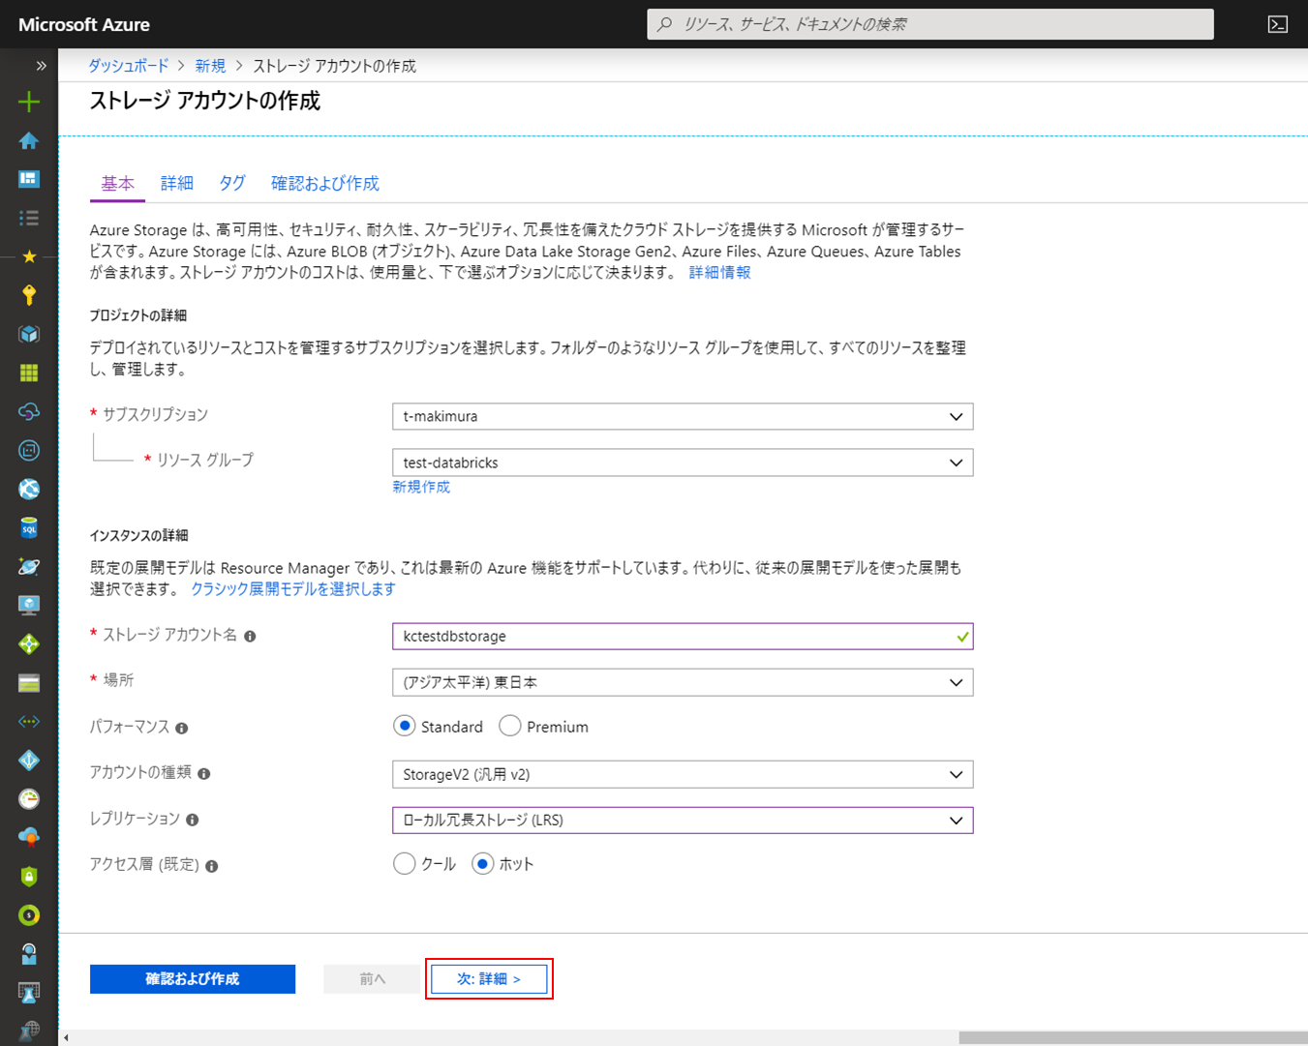The height and width of the screenshot is (1046, 1308).
Task: Select the Premium performance option
Action: click(510, 726)
